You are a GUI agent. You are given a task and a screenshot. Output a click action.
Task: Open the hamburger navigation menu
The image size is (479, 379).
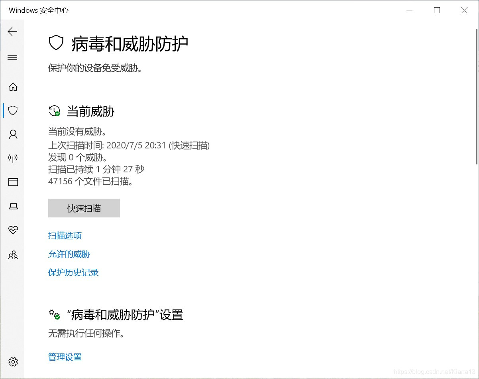click(x=13, y=58)
